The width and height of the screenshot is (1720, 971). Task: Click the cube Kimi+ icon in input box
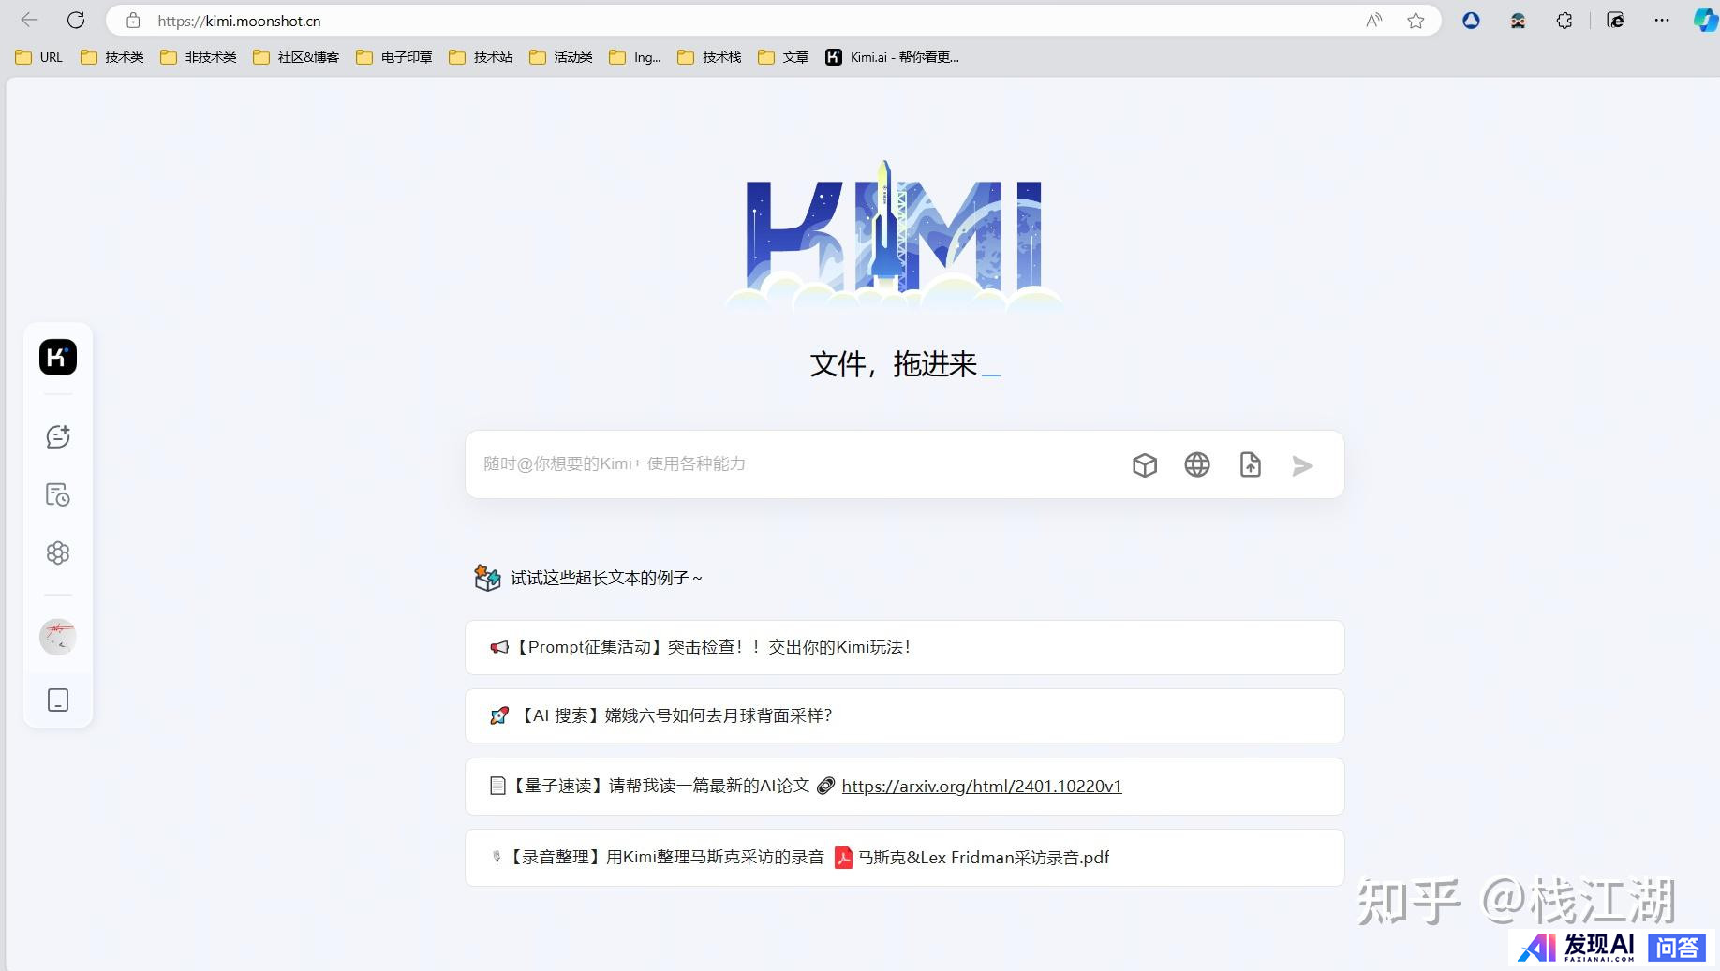click(1144, 465)
